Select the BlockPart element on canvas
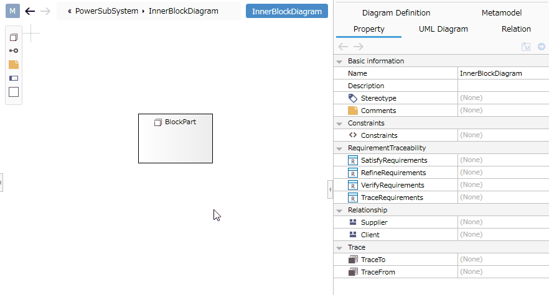 point(176,138)
